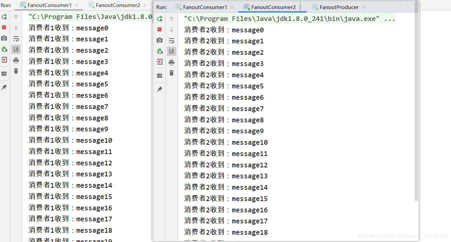Click line 消费者2收到：message14
Screen dimensions: 451x242
point(226,187)
